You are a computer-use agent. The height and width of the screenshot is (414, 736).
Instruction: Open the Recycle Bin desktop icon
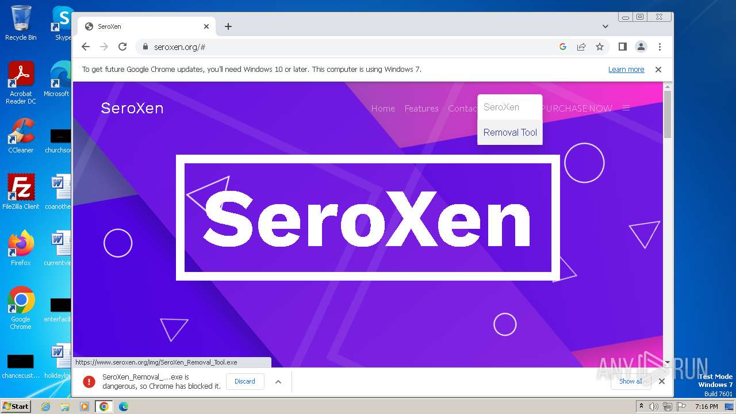click(x=21, y=23)
